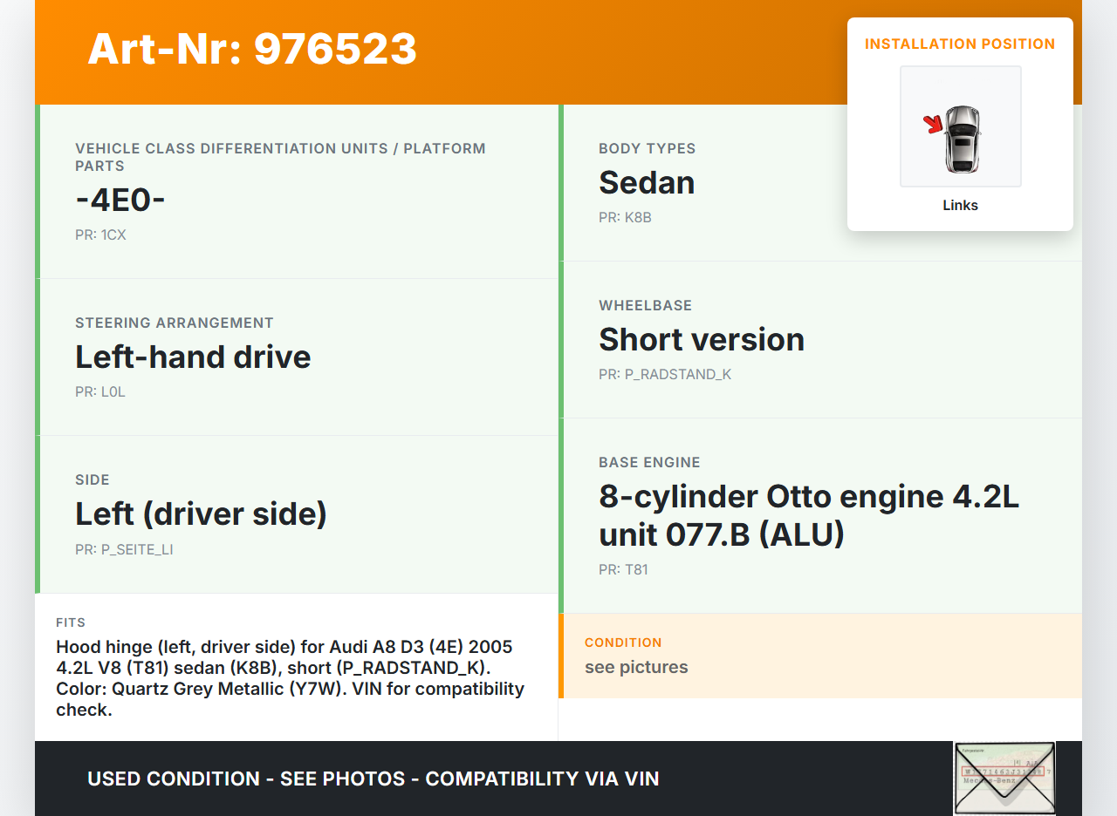1117x816 pixels.
Task: Click the 'PR: P_SEITE_LI' code
Action: point(124,549)
